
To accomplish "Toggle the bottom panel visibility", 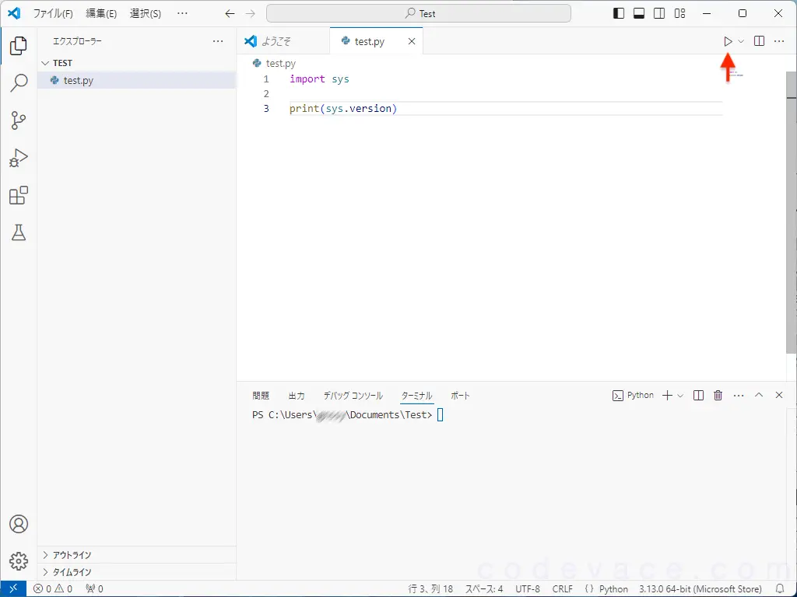I will [x=641, y=13].
